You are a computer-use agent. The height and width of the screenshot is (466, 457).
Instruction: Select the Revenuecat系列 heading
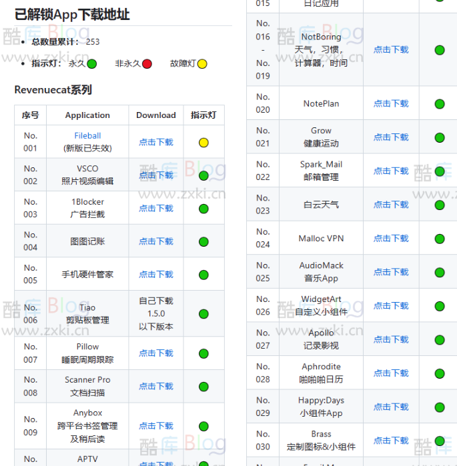coord(53,90)
